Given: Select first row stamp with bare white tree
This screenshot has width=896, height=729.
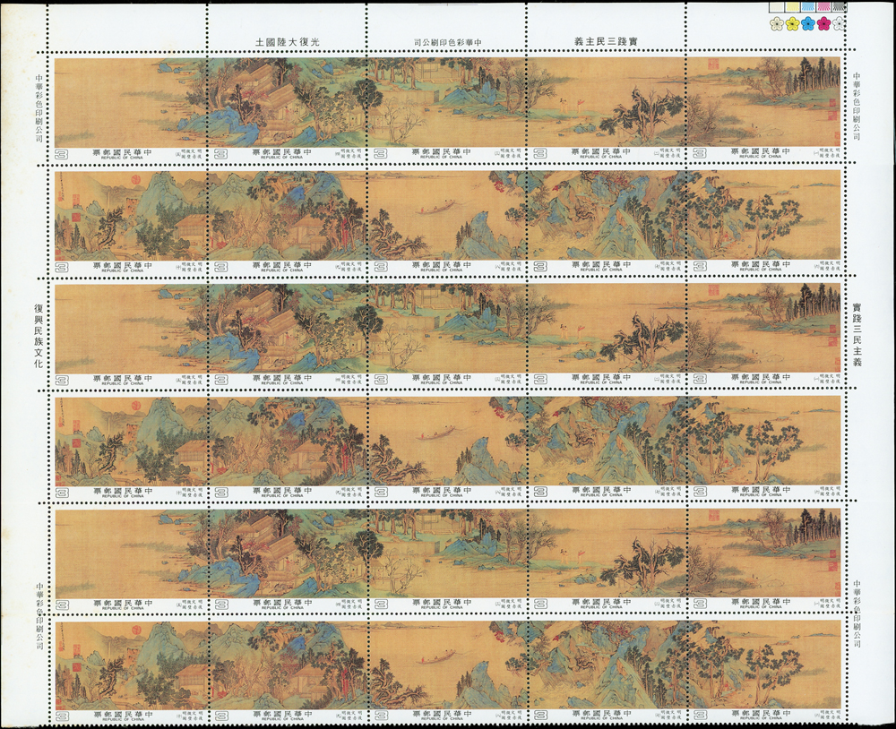Looking at the screenshot, I should pos(446,107).
